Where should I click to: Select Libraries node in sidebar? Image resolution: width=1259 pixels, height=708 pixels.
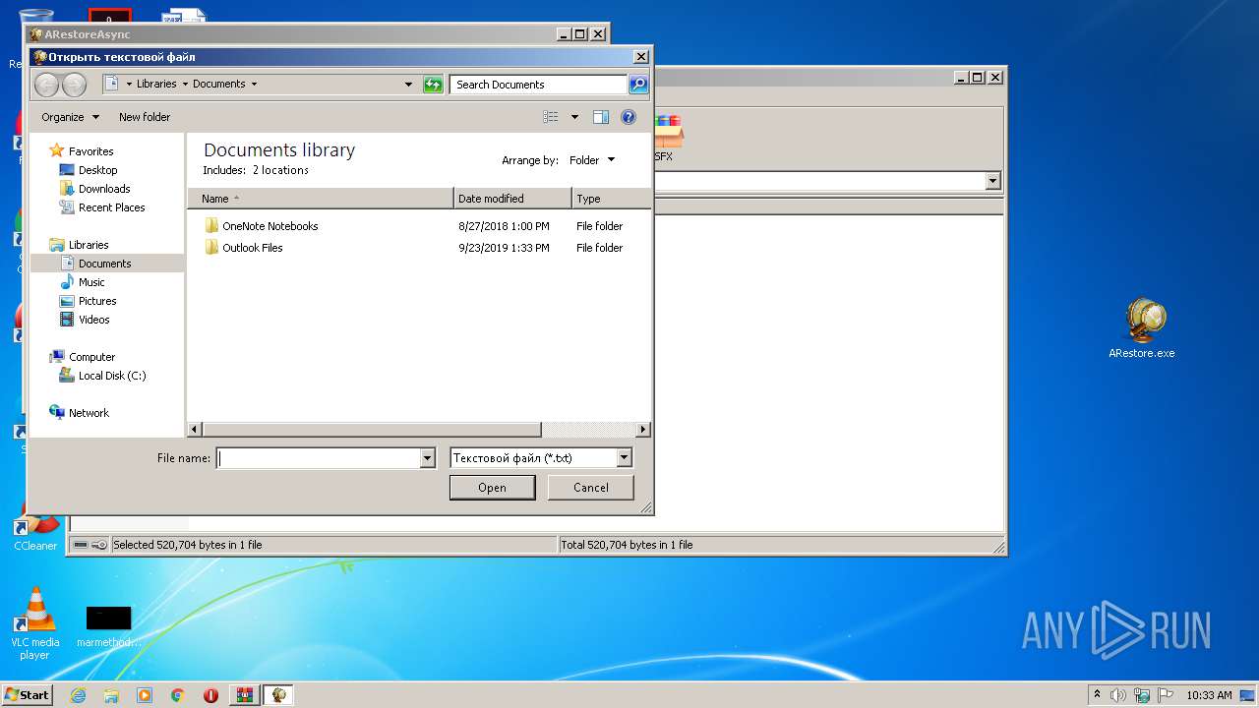[89, 245]
